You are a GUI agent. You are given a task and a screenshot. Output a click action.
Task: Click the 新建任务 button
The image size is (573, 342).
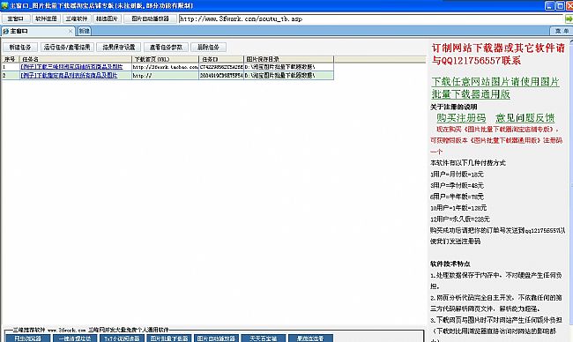20,47
